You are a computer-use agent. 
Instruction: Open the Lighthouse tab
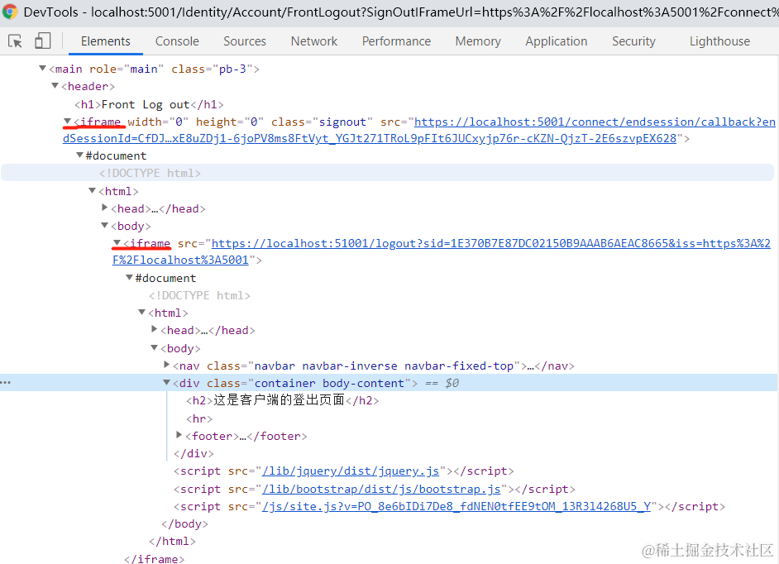click(719, 41)
